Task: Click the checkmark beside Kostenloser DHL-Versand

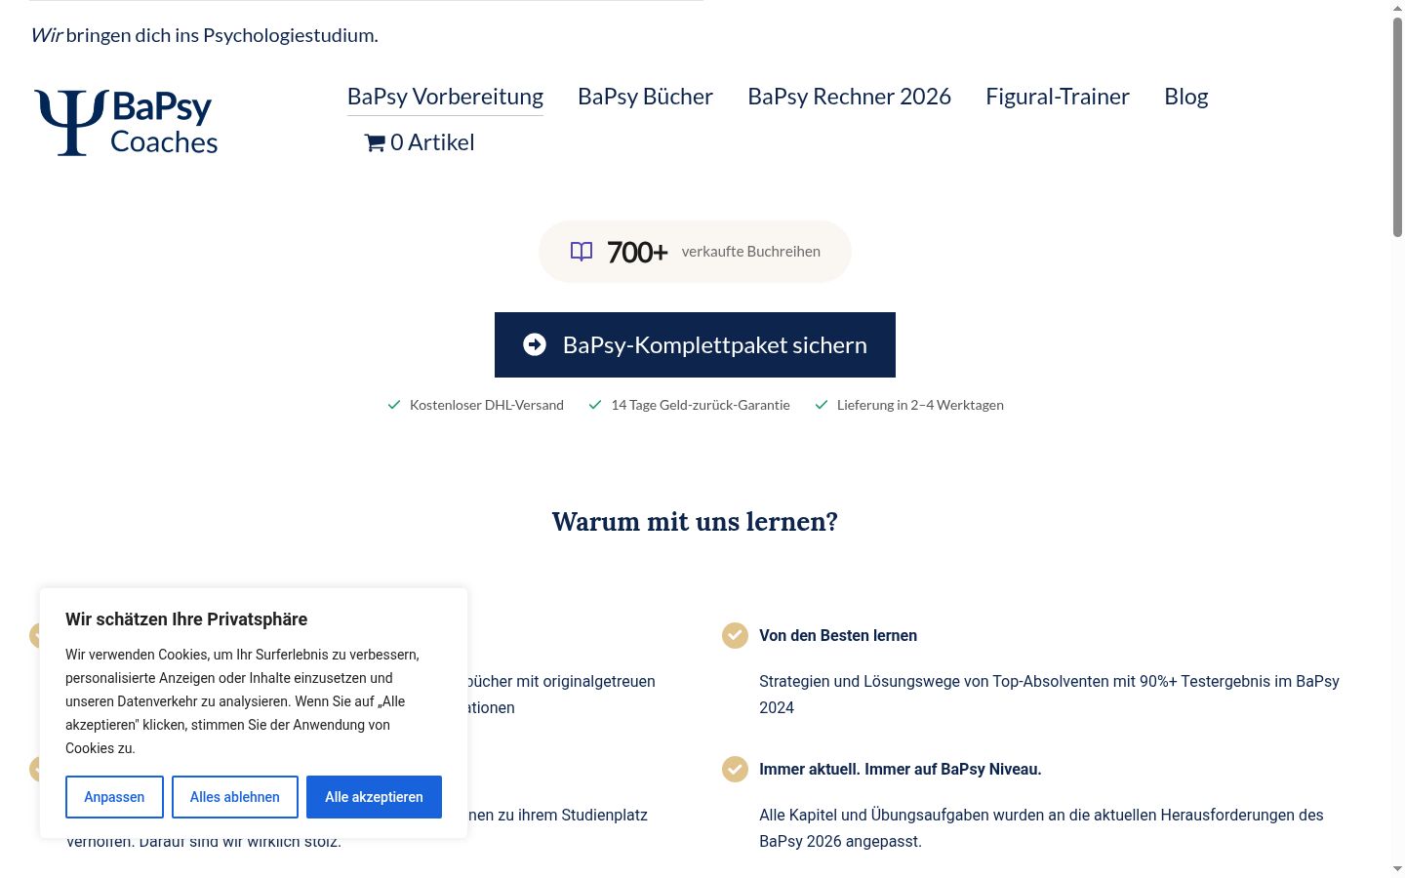Action: point(394,405)
